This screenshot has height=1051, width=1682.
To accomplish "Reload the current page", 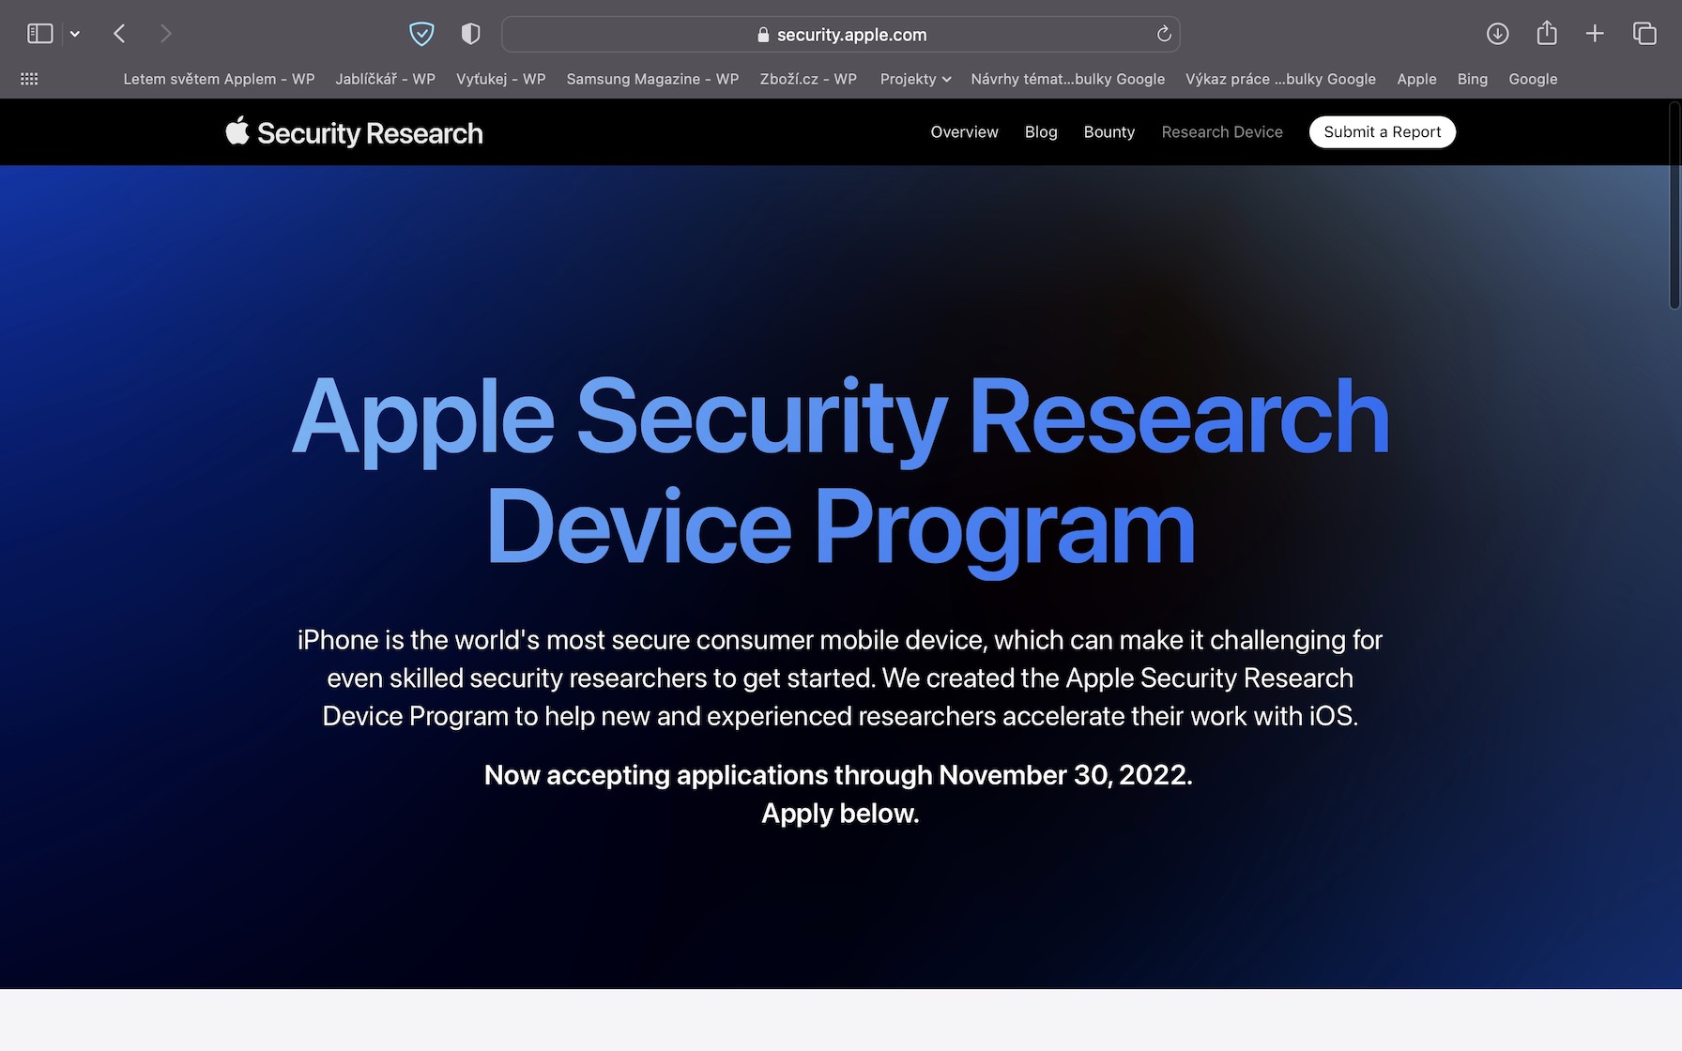I will (x=1164, y=34).
